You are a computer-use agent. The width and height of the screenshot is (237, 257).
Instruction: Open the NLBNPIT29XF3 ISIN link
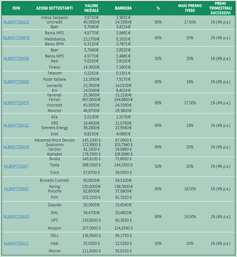coord(16,103)
